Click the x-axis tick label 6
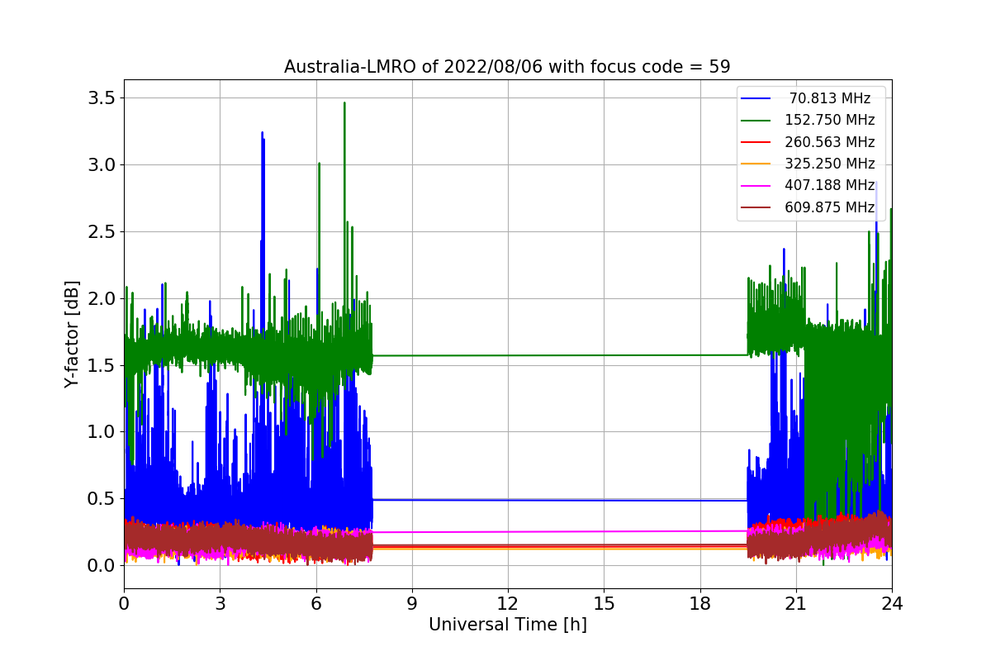 click(315, 603)
